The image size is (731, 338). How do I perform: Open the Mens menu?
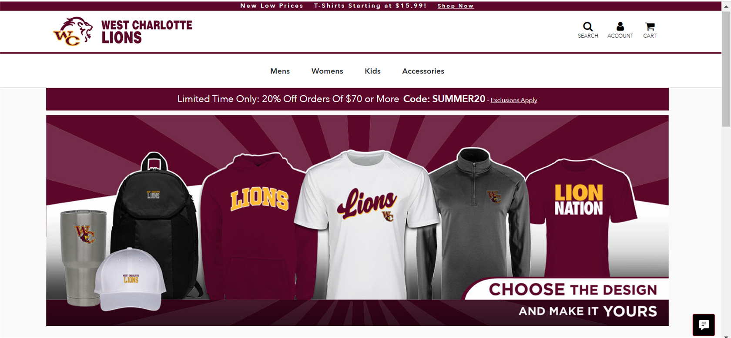280,71
